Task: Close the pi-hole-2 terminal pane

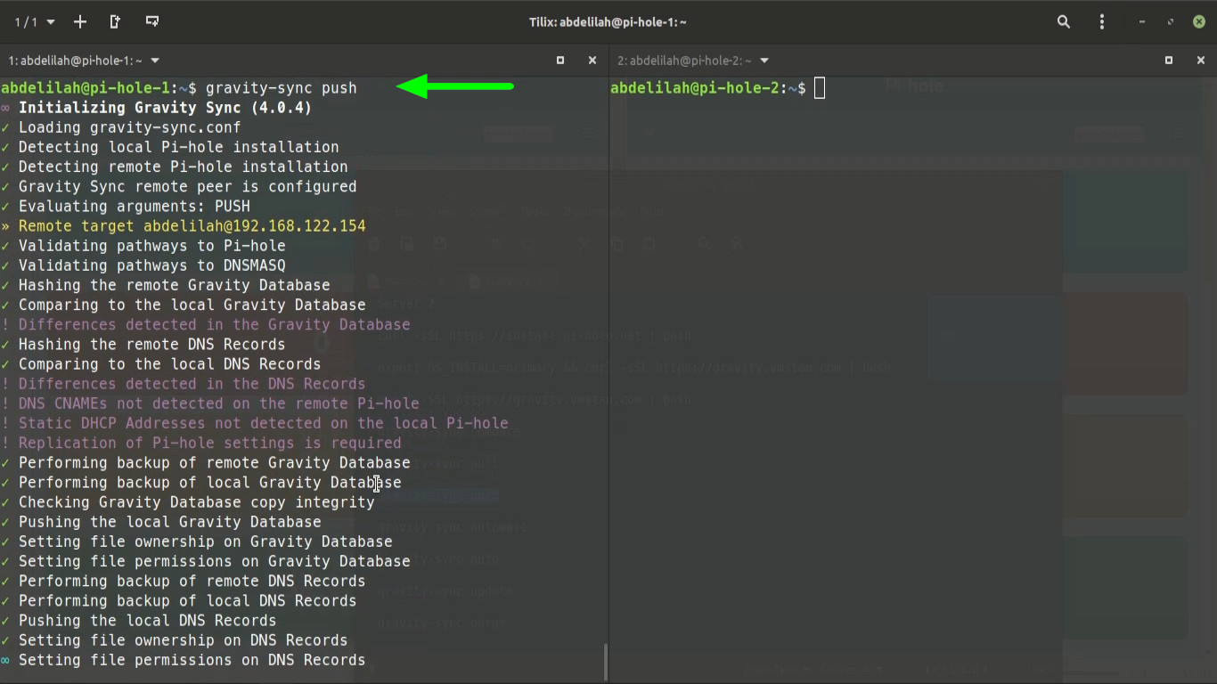Action: tap(1201, 61)
